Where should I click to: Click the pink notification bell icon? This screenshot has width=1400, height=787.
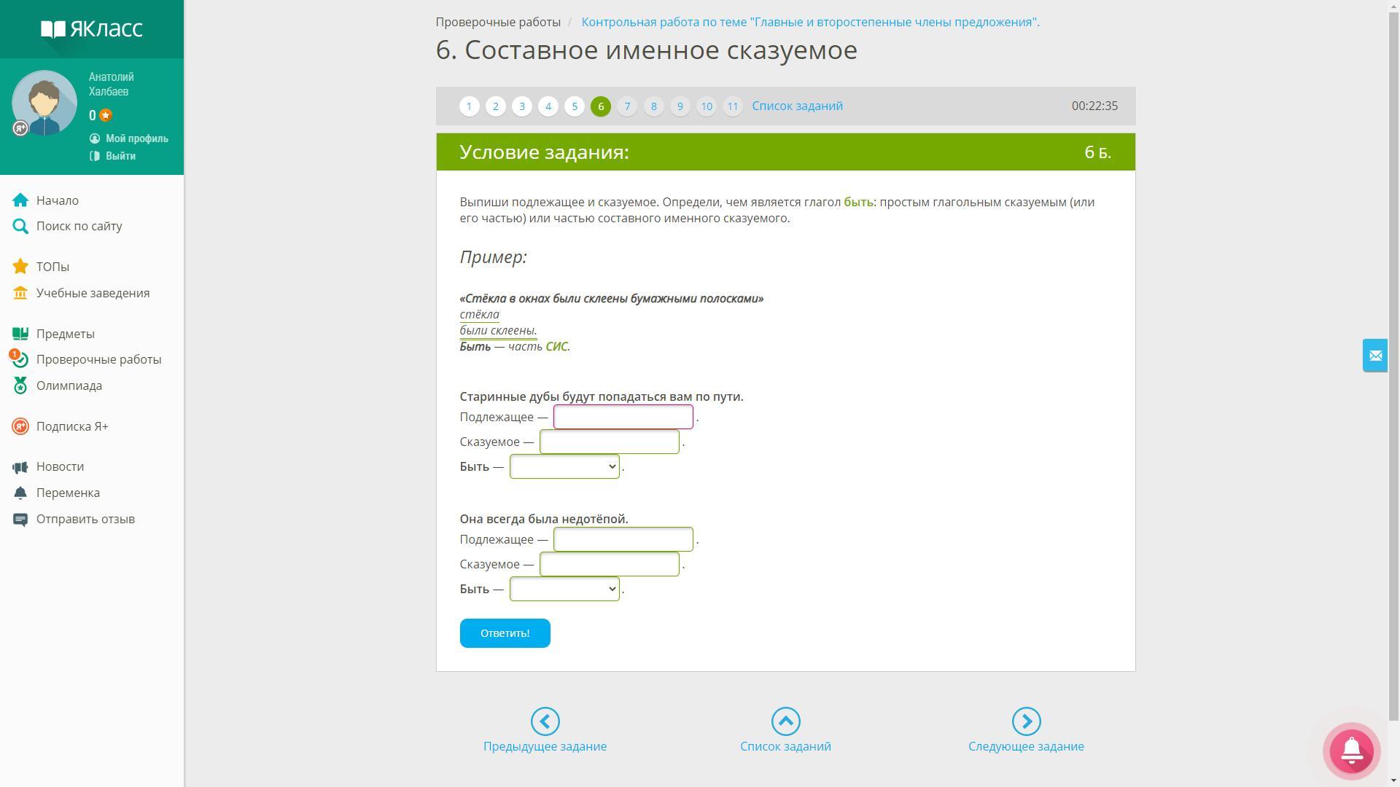1351,751
